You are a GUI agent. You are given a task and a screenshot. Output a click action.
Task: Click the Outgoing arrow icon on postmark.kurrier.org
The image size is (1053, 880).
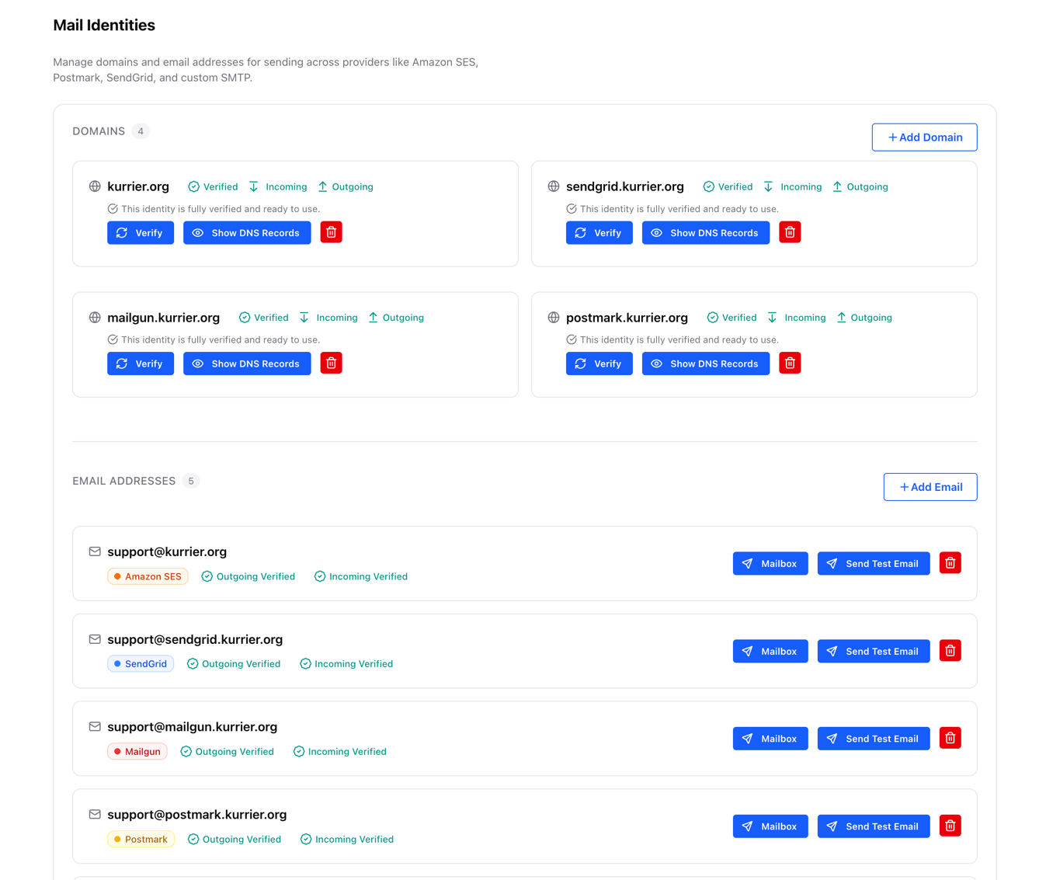[x=841, y=317]
